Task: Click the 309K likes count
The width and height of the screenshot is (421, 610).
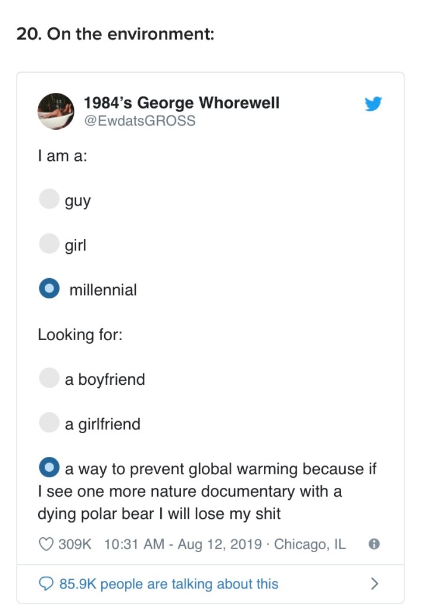Action: pyautogui.click(x=75, y=544)
